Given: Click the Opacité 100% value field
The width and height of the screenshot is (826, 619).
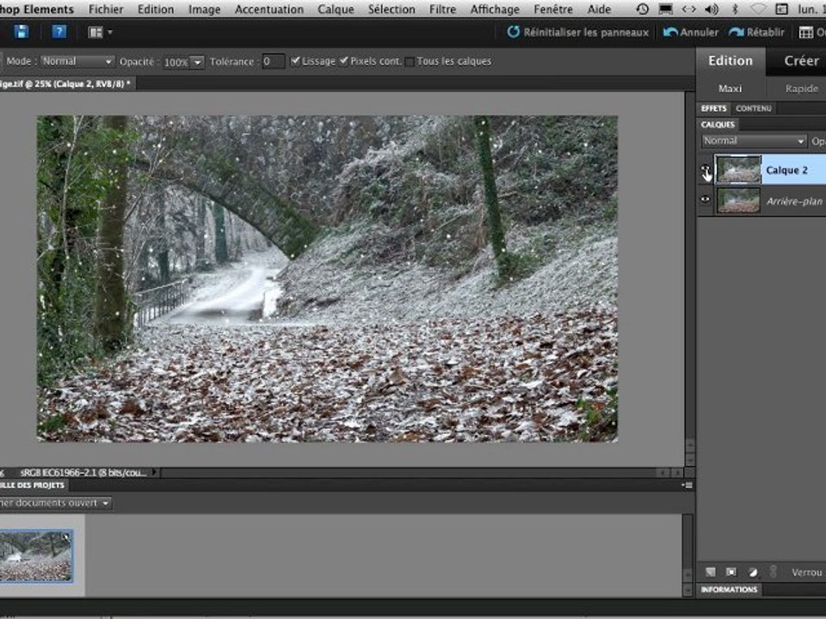Looking at the screenshot, I should (176, 62).
